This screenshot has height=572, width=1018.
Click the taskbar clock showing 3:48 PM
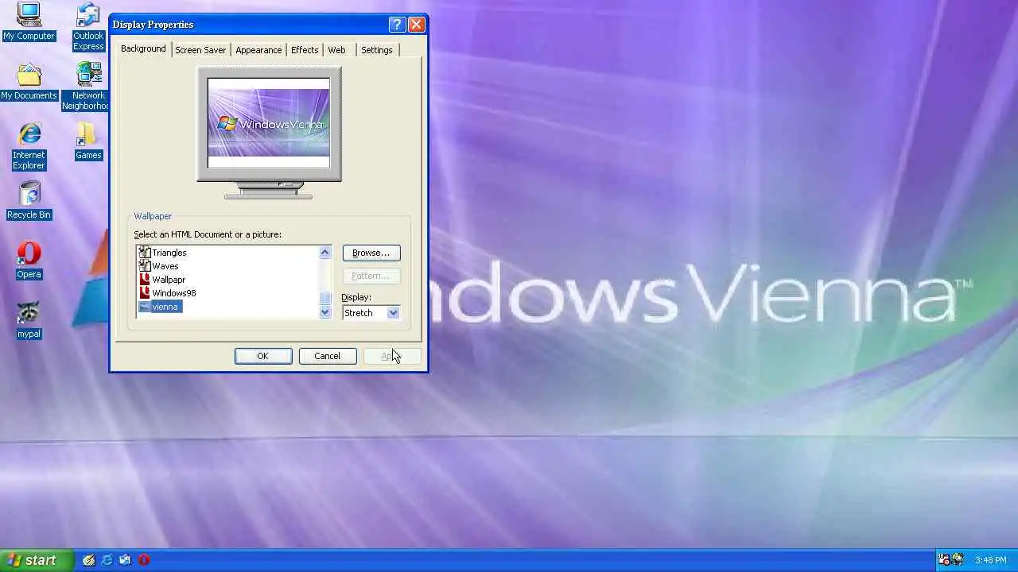click(x=990, y=560)
